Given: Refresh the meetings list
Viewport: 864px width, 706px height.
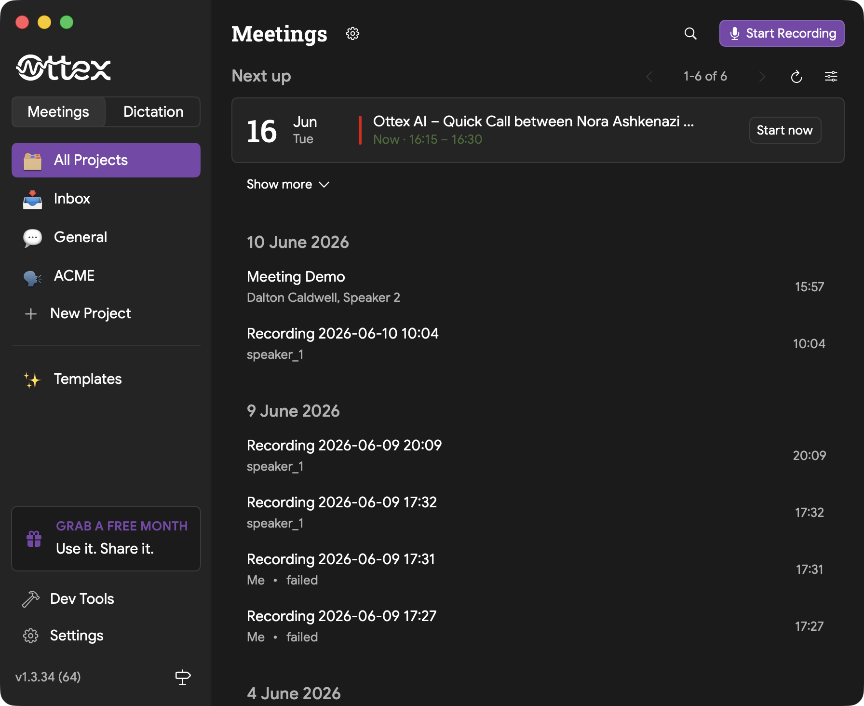Looking at the screenshot, I should [796, 77].
